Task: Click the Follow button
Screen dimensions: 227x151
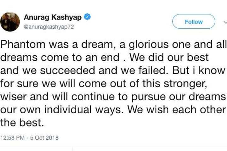Action: [x=194, y=22]
